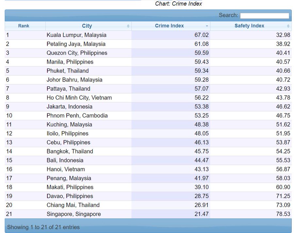Select Quezon City, Philippines entry
Screen dimensions: 294x233
point(77,53)
